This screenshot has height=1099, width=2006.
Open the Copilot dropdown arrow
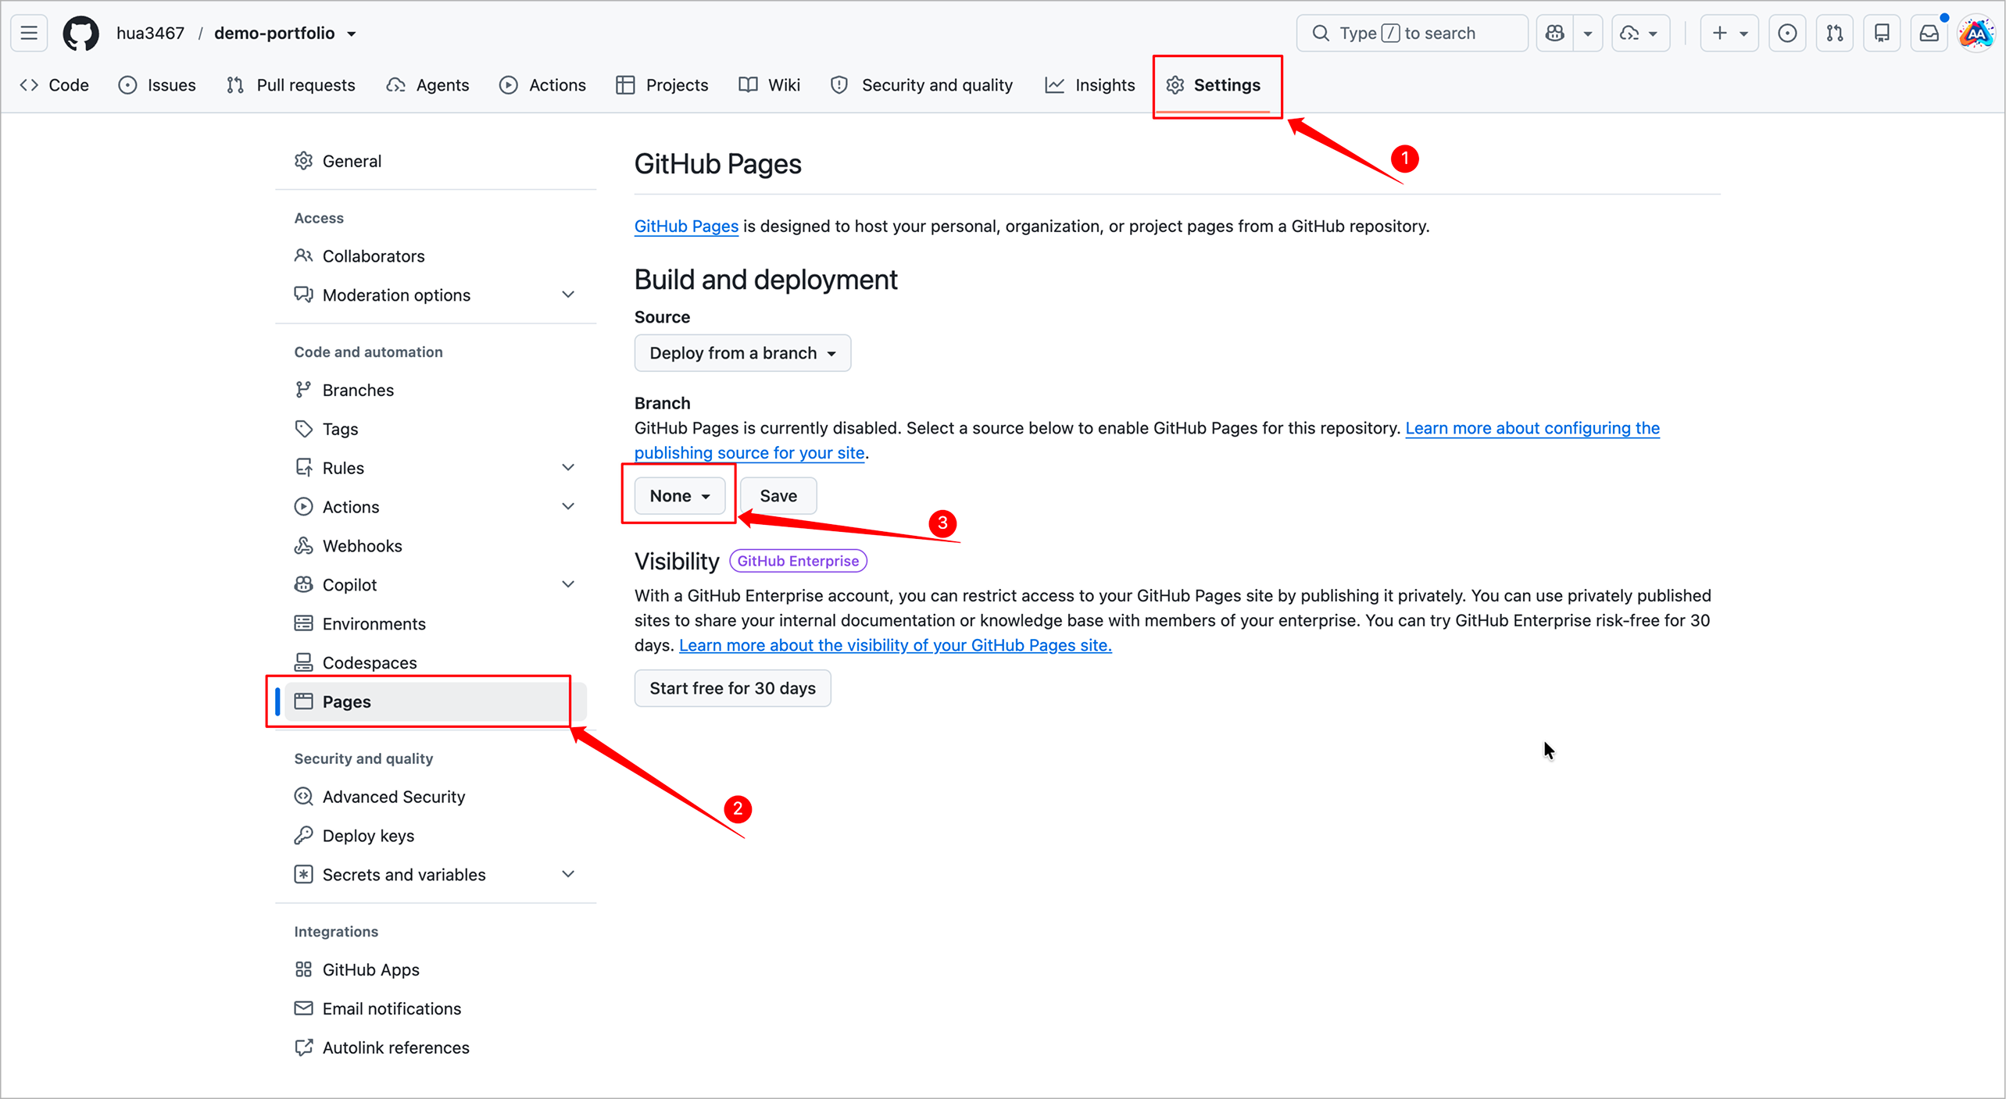tap(1588, 33)
